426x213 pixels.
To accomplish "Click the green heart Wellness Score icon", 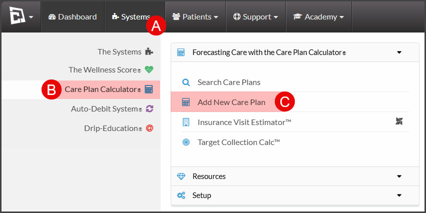I will pyautogui.click(x=149, y=69).
